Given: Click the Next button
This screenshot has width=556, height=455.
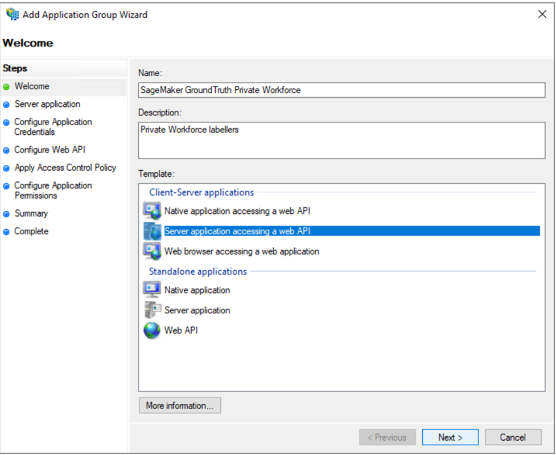Looking at the screenshot, I should coord(450,437).
